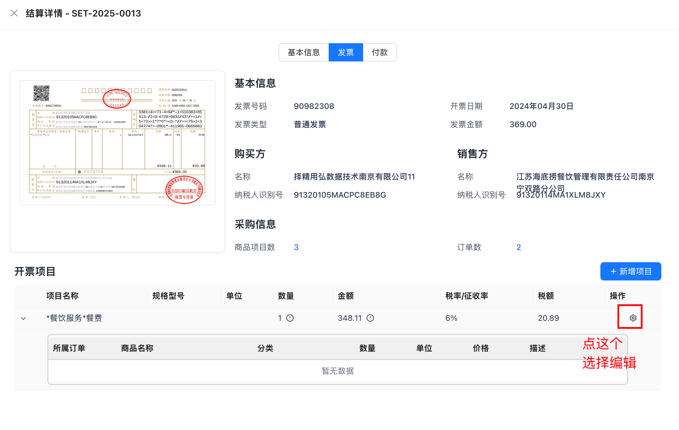Click the gear settings icon in 操作 column

click(633, 318)
